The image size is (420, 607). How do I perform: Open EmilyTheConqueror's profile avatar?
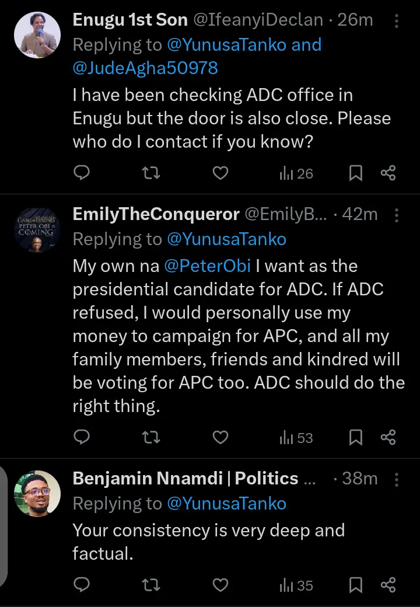tap(37, 230)
